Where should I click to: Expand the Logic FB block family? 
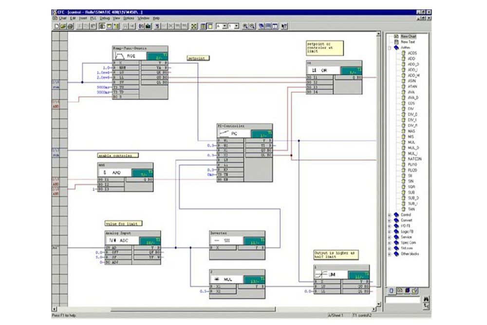point(389,231)
